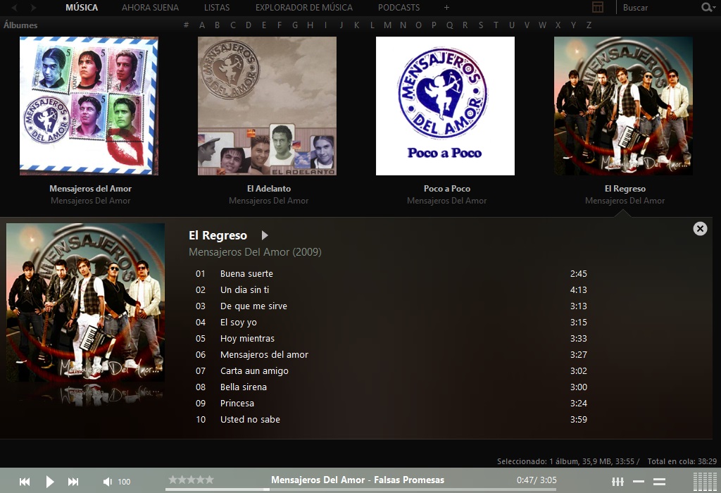Viewport: 721px width, 493px height.
Task: Jump to letter P in alphabet bar
Action: [x=434, y=25]
